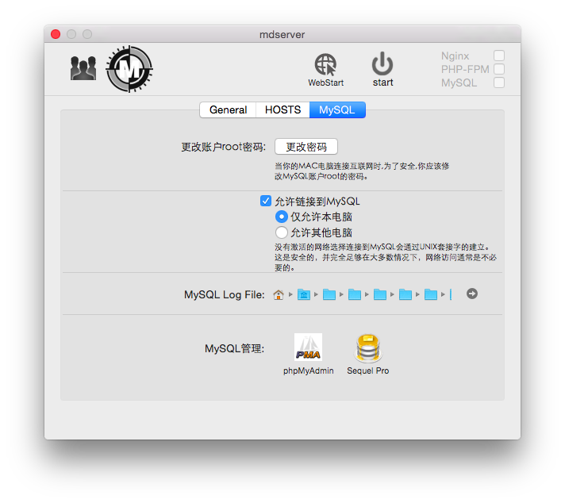Image resolution: width=565 pixels, height=503 pixels.
Task: Uncheck 允许链接到MySQL checkbox
Action: coord(266,201)
